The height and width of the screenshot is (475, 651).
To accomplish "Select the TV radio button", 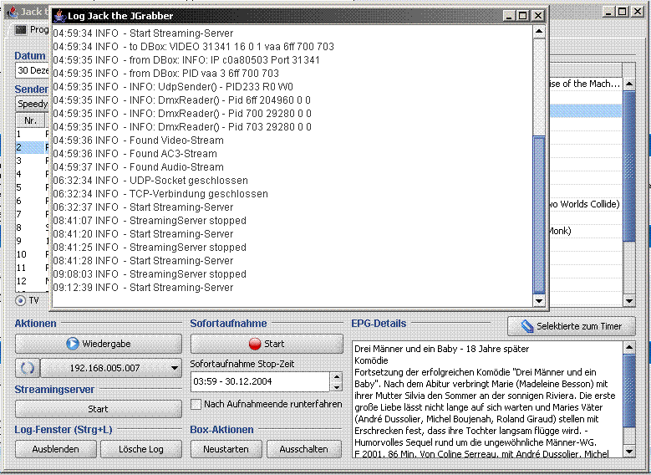I will pos(21,300).
